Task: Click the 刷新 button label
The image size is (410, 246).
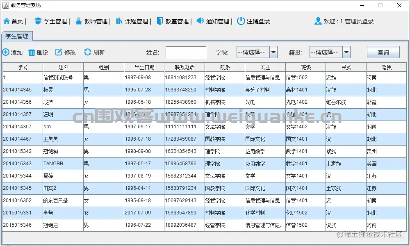Action: coord(99,52)
